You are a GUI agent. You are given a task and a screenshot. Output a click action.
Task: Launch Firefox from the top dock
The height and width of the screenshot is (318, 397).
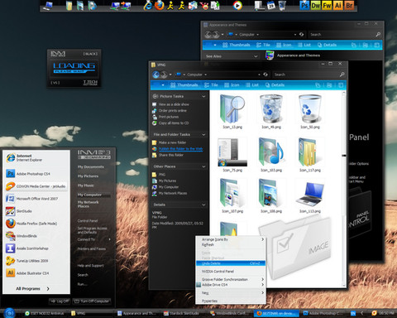click(x=159, y=5)
